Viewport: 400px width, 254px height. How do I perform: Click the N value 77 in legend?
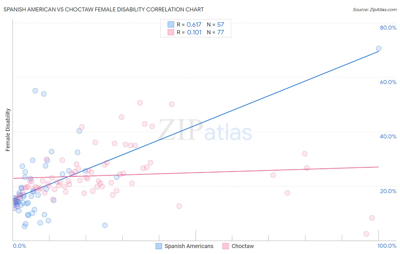click(x=220, y=32)
